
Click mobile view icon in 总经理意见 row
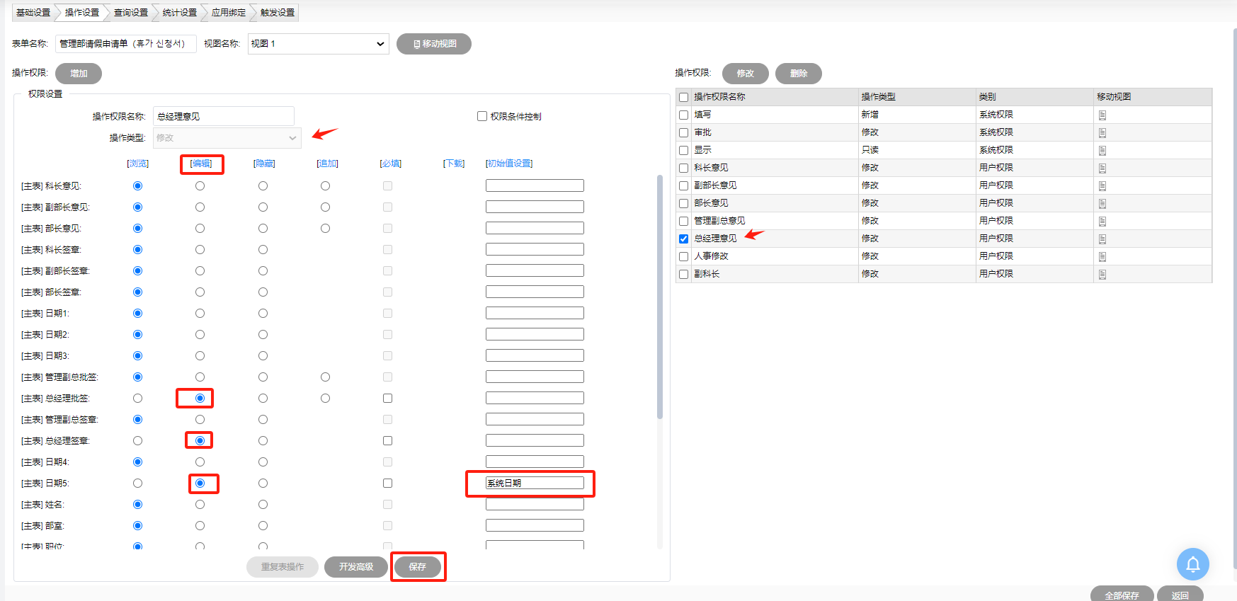(x=1102, y=239)
